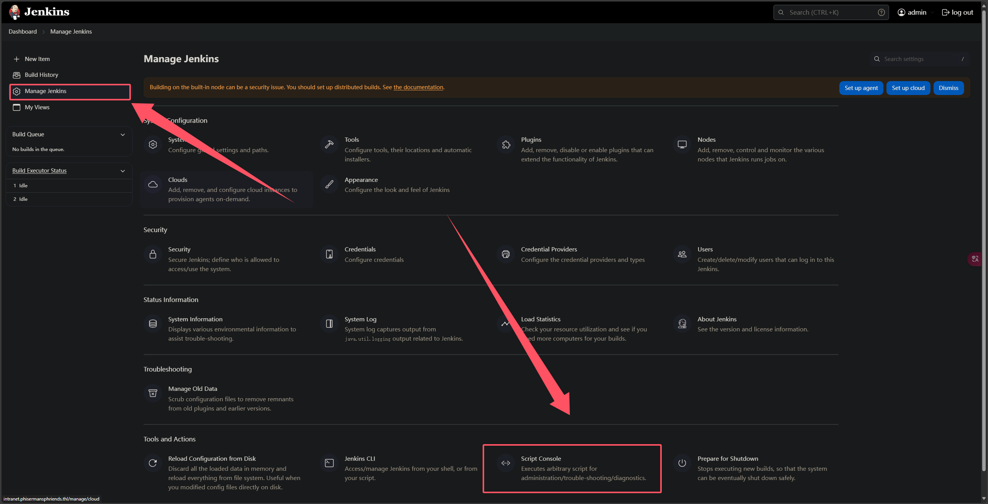Click the Manage Old Data archive icon

click(153, 394)
